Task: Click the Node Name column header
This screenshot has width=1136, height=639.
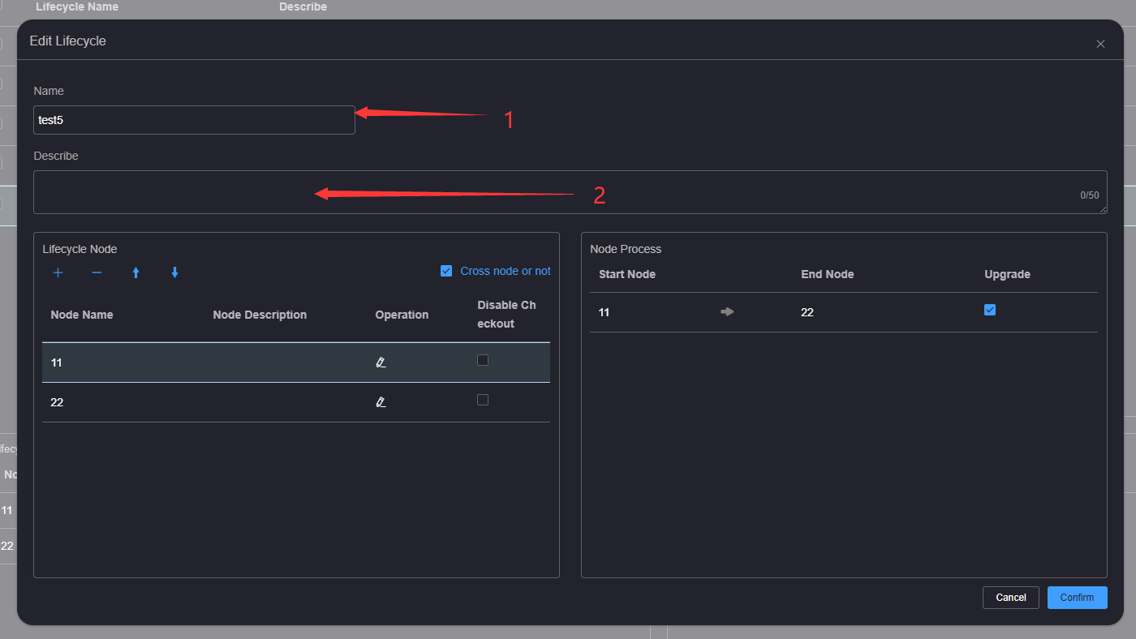Action: tap(82, 315)
